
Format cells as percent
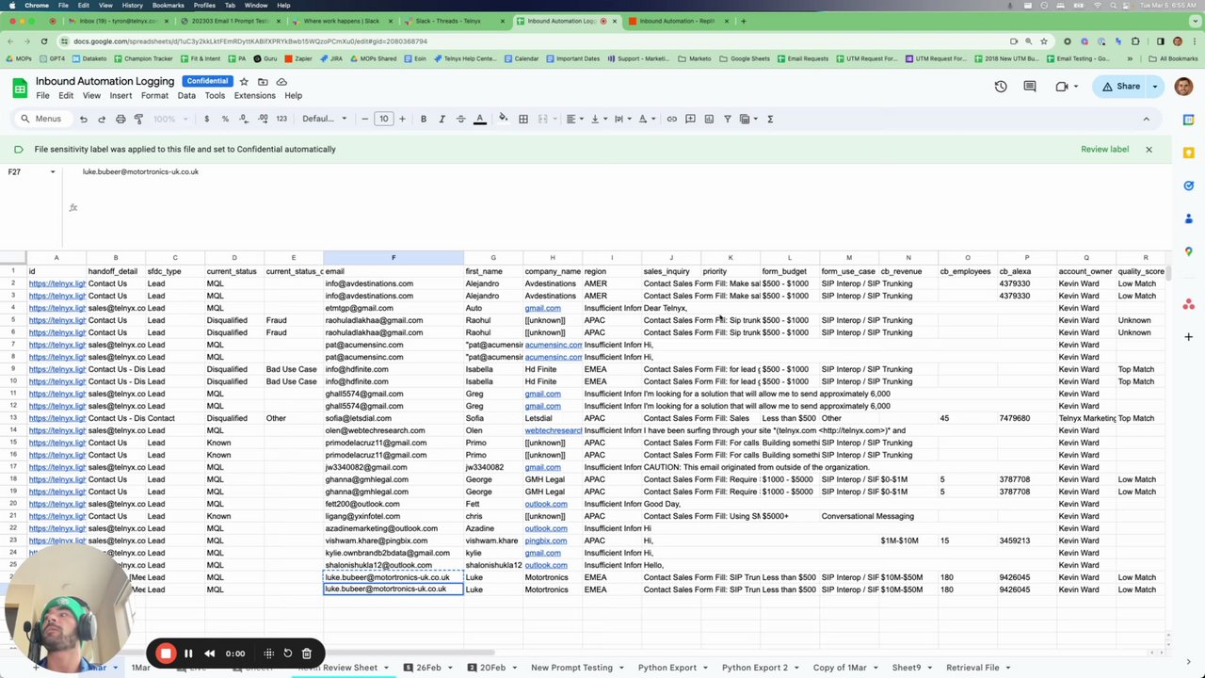(x=225, y=119)
